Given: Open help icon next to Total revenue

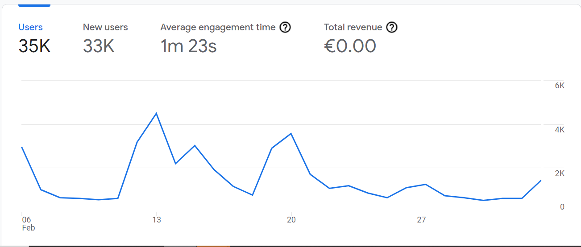Looking at the screenshot, I should tap(392, 28).
